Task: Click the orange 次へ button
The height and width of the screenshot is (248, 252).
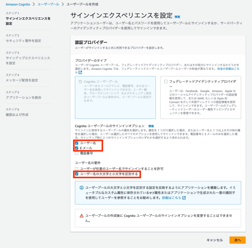Action: tap(237, 240)
